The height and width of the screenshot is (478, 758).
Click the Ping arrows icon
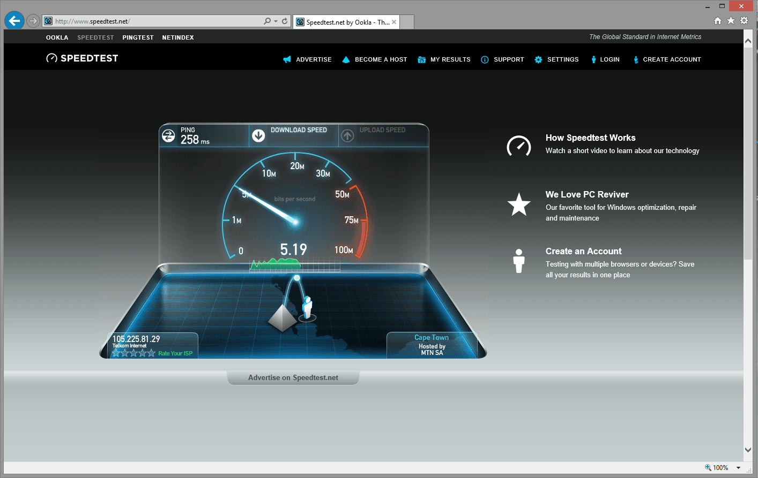pos(168,136)
